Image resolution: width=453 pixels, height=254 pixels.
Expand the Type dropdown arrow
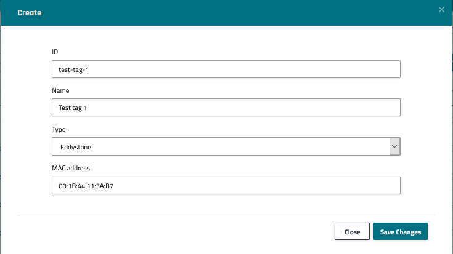point(395,146)
